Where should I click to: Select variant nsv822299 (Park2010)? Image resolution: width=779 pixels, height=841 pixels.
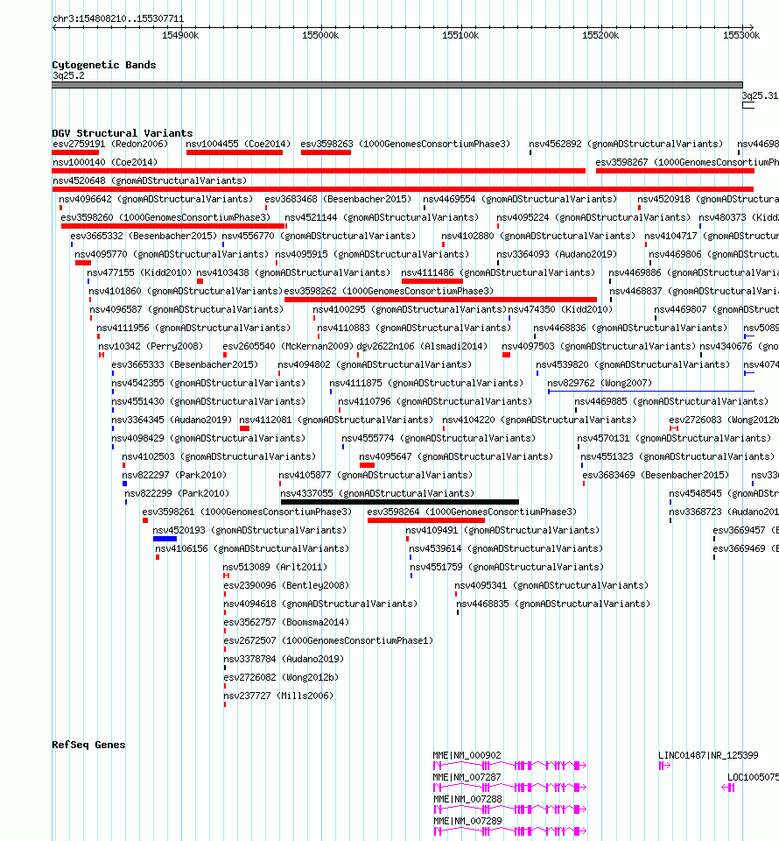tap(177, 493)
